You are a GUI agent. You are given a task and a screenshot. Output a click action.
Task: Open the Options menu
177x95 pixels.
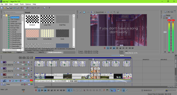[28, 4]
